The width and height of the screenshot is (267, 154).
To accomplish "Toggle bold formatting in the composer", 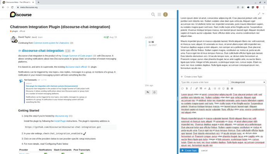I will click(x=187, y=88).
